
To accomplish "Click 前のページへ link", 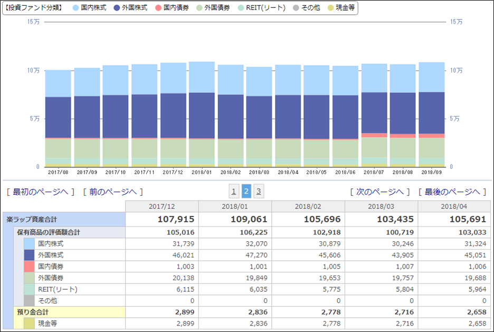I will click(113, 192).
